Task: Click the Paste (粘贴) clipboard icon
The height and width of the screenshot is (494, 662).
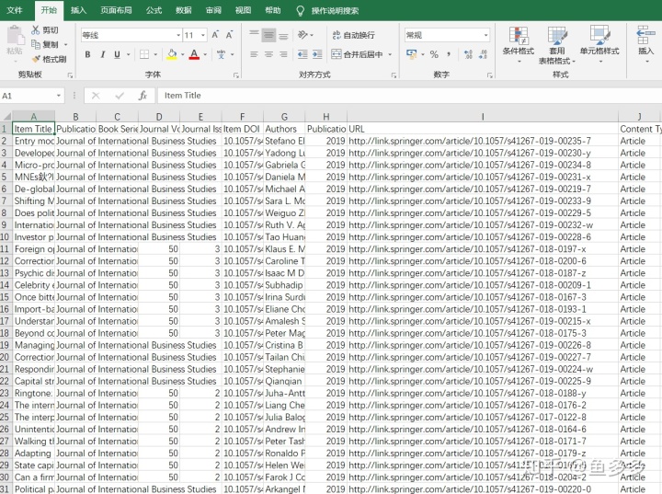Action: click(15, 36)
